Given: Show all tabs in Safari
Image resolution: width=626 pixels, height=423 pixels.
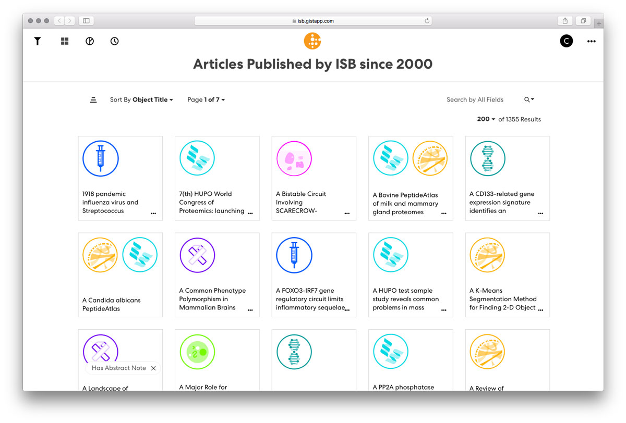Looking at the screenshot, I should pos(583,21).
